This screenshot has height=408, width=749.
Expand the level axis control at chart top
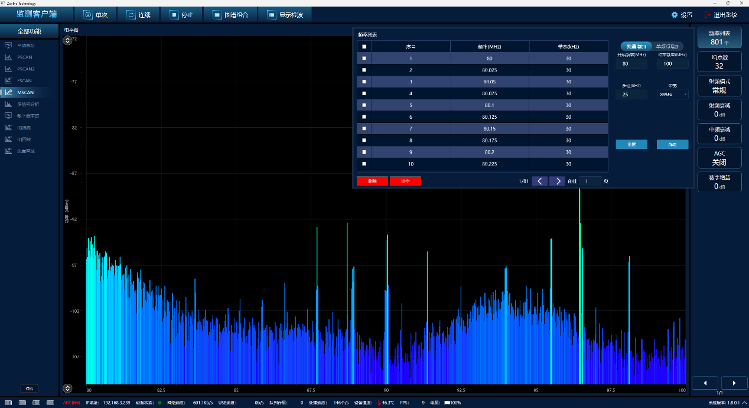[67, 40]
